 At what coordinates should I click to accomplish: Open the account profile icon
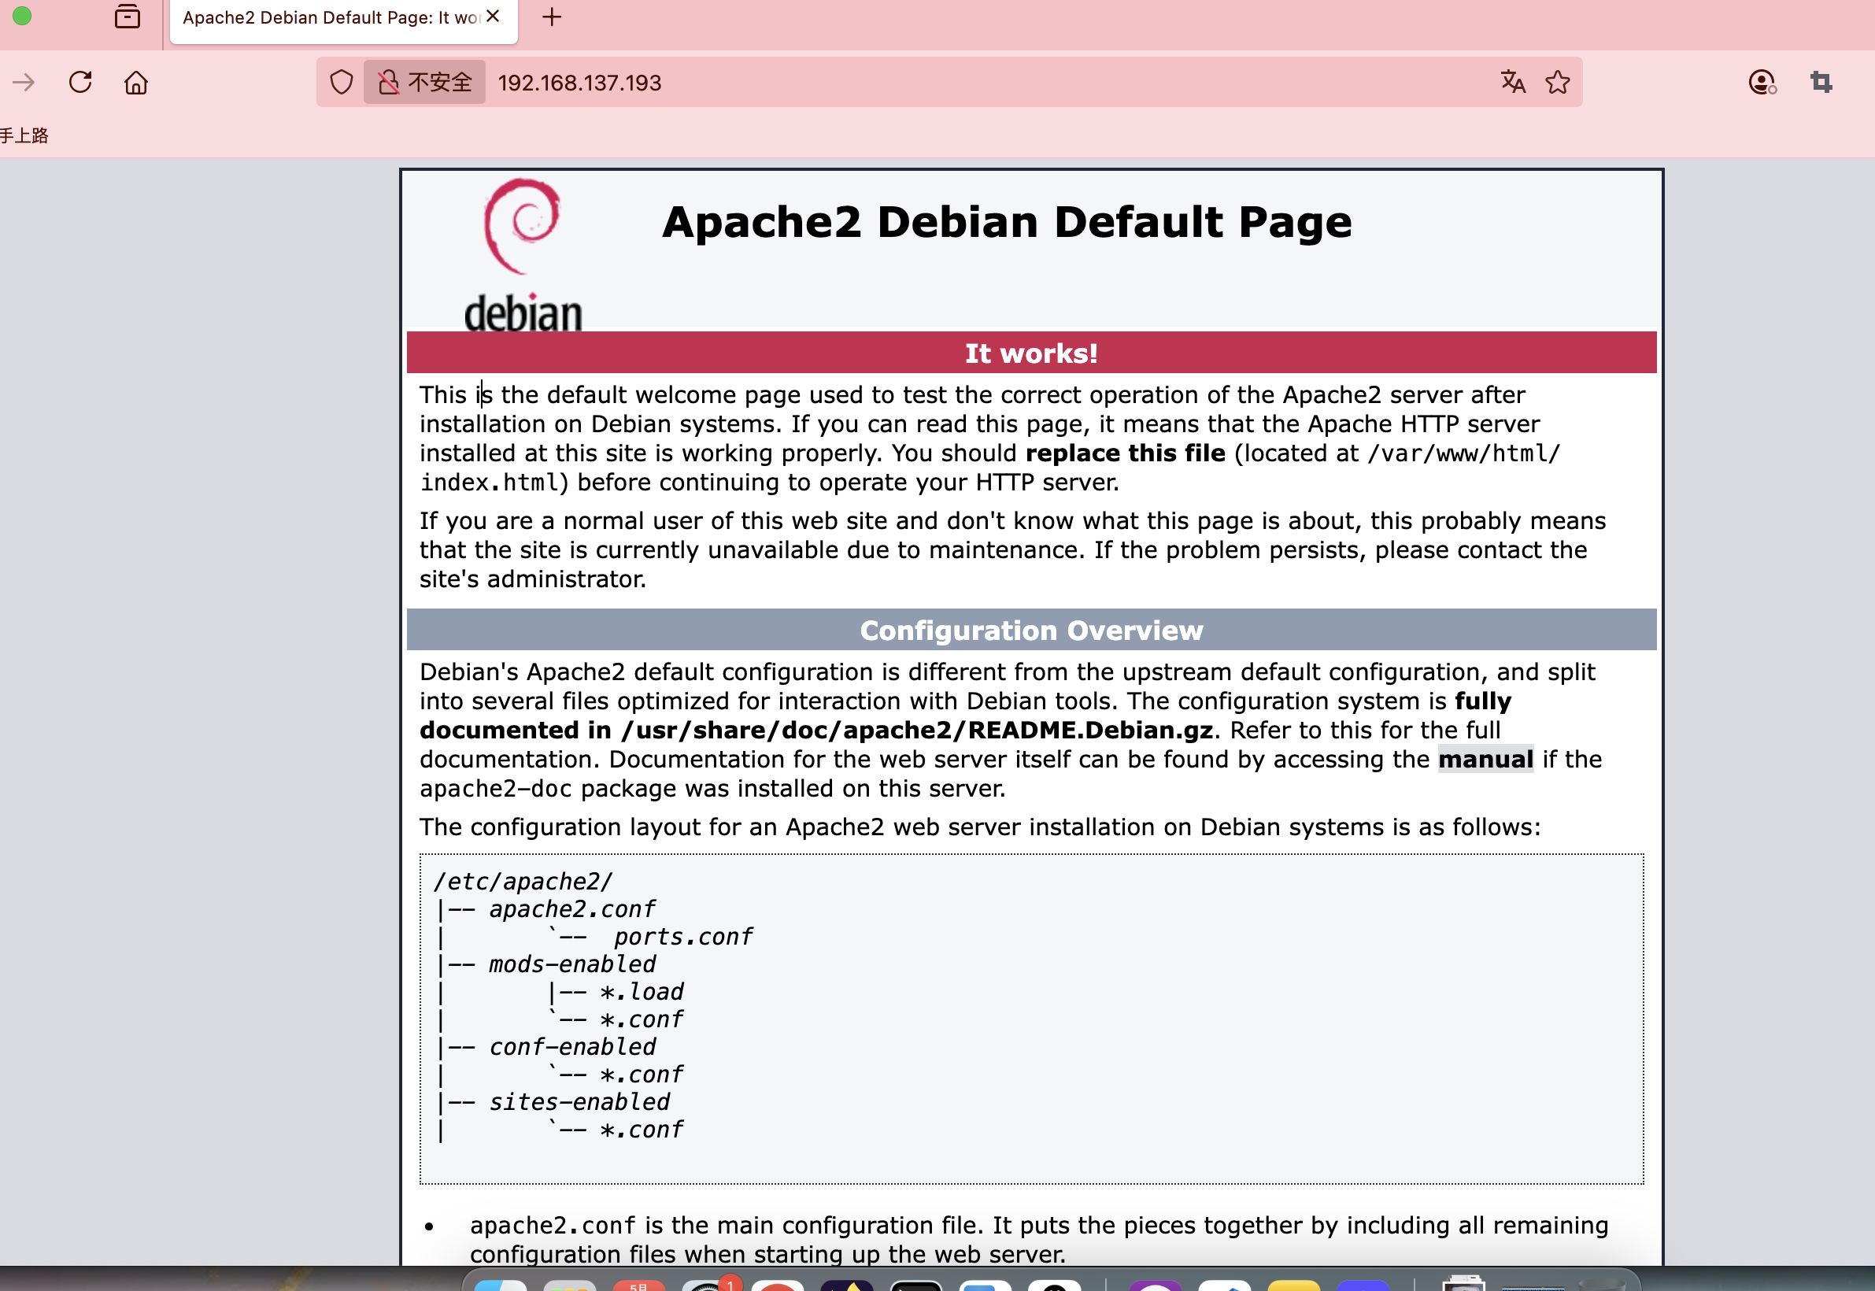tap(1762, 83)
